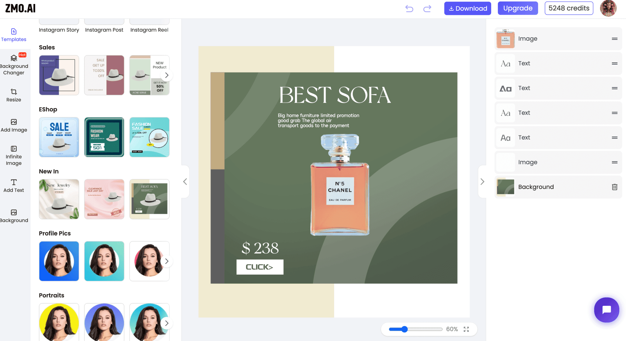The image size is (626, 341).
Task: Select the Chanel perfume bottle image
Action: pos(340,185)
